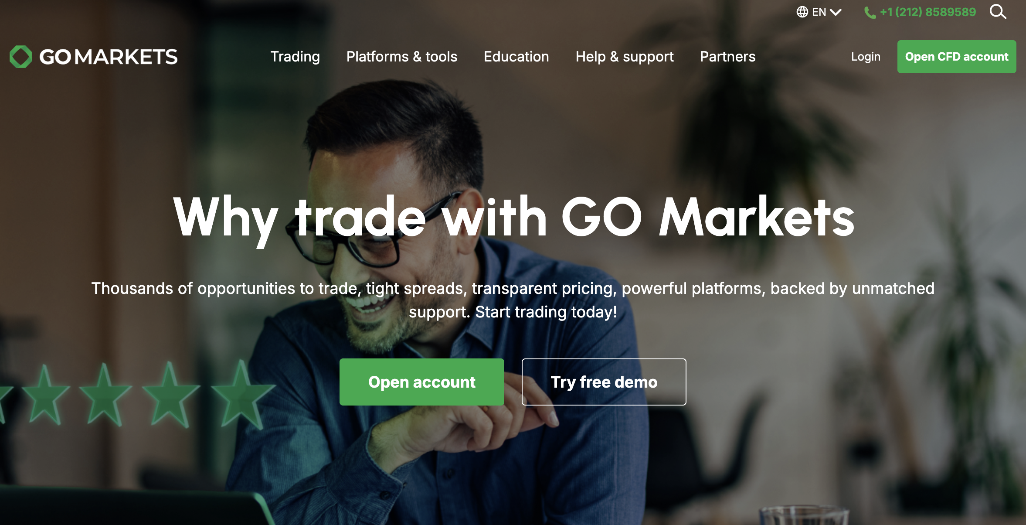Viewport: 1026px width, 525px height.
Task: Open the Help & support menu
Action: [625, 57]
